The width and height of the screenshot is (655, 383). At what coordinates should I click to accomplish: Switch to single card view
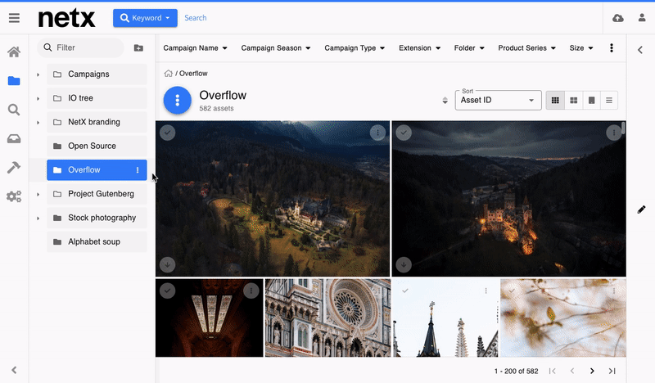[x=591, y=100]
